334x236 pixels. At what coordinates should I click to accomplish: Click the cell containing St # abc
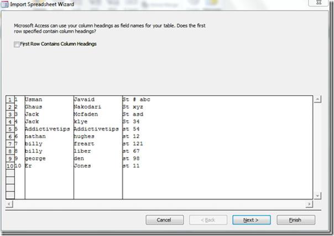point(217,99)
